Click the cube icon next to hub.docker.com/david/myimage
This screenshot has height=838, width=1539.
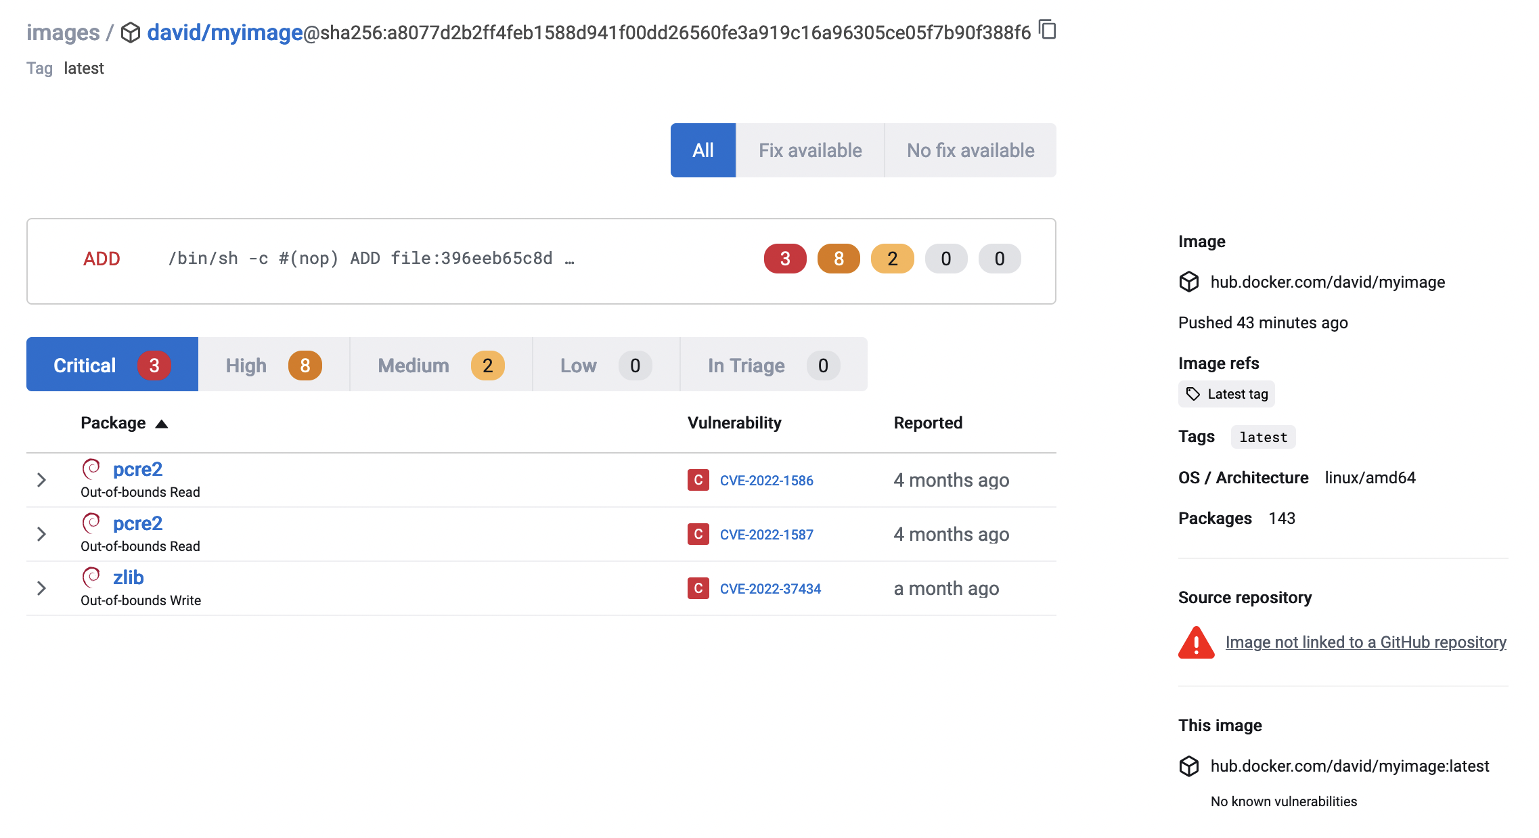[1189, 282]
